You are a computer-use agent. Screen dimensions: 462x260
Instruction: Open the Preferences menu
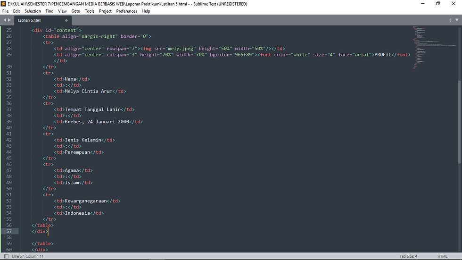pos(126,11)
